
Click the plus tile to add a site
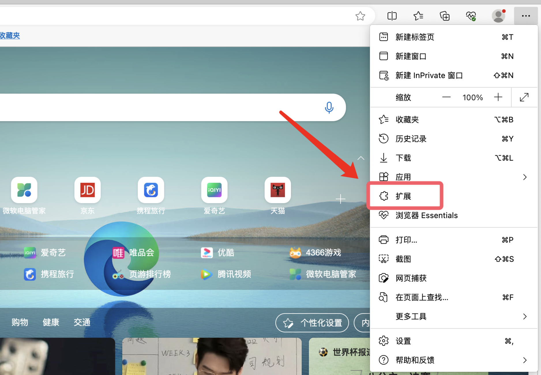[x=340, y=199]
